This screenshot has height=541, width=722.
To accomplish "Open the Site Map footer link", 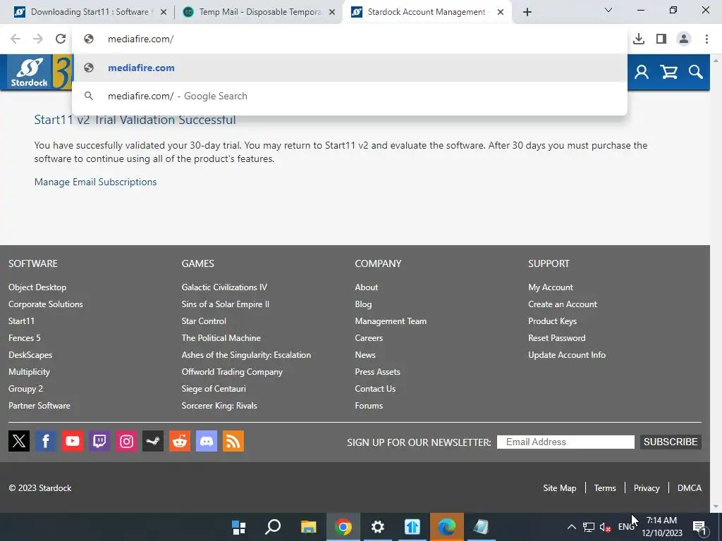I will [559, 488].
